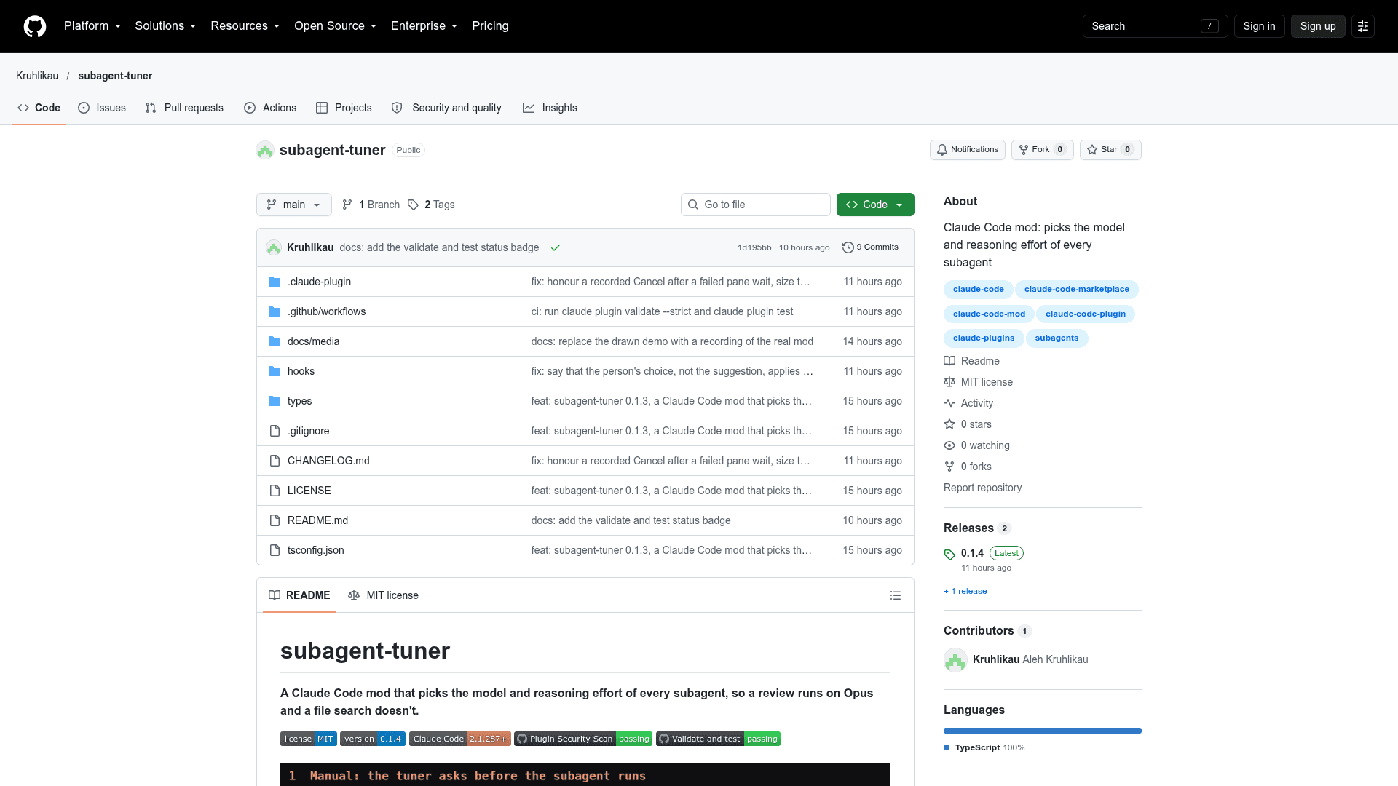Click the TypeScript language bar

pos(1043,731)
